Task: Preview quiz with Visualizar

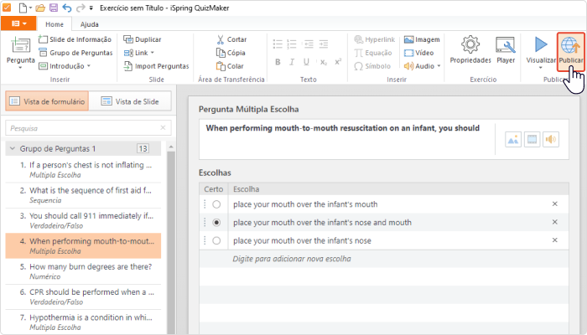Action: 541,49
